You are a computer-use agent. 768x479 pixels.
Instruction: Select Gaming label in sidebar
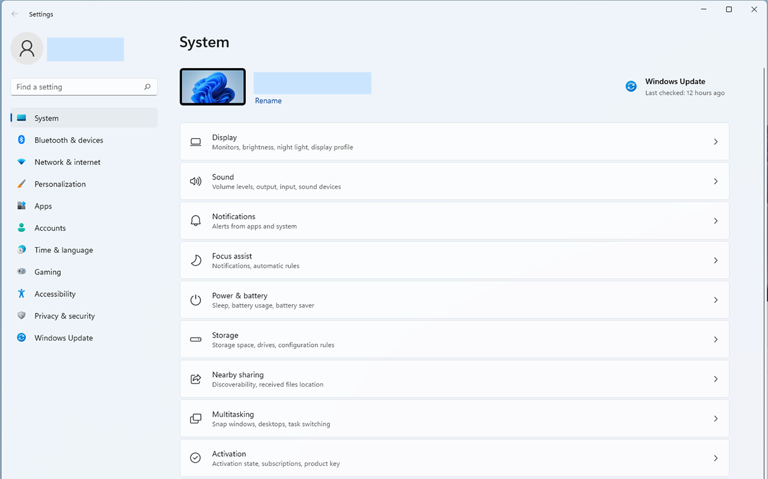[x=48, y=272]
